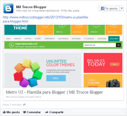The height and width of the screenshot is (116, 127).
Task: Click the arrow icon next to Compartir
Action: pyautogui.click(x=47, y=112)
